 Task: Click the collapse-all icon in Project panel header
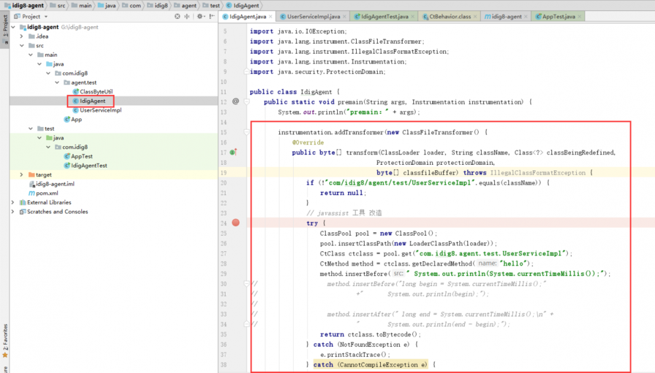coord(186,16)
